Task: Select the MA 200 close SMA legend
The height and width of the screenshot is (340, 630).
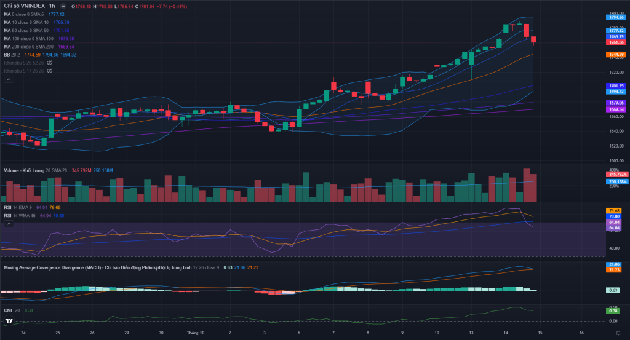Action: [x=28, y=47]
